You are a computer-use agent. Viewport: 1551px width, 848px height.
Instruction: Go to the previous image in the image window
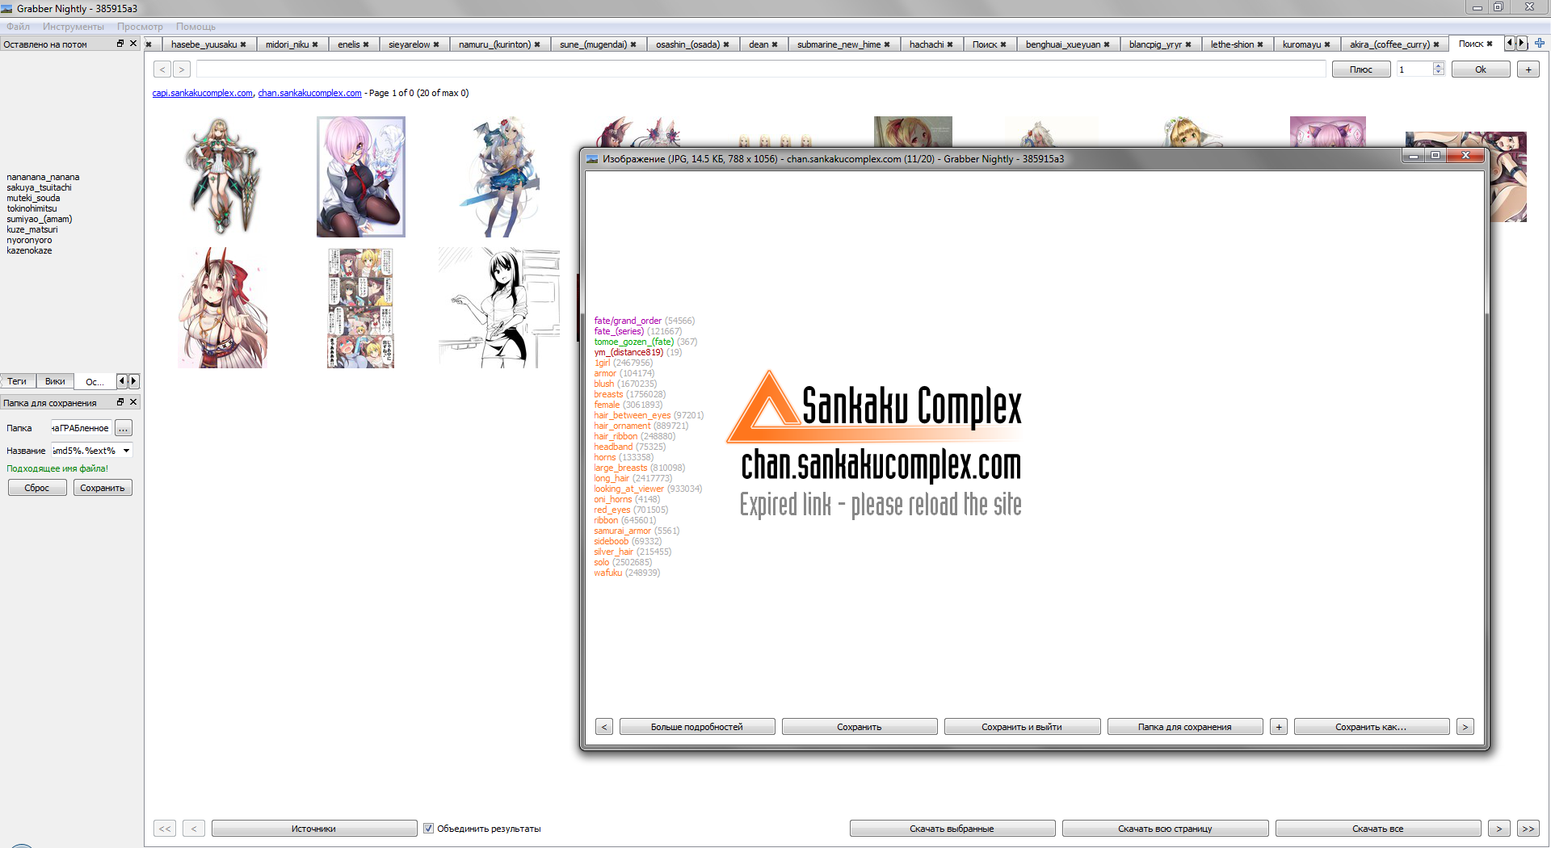point(604,727)
